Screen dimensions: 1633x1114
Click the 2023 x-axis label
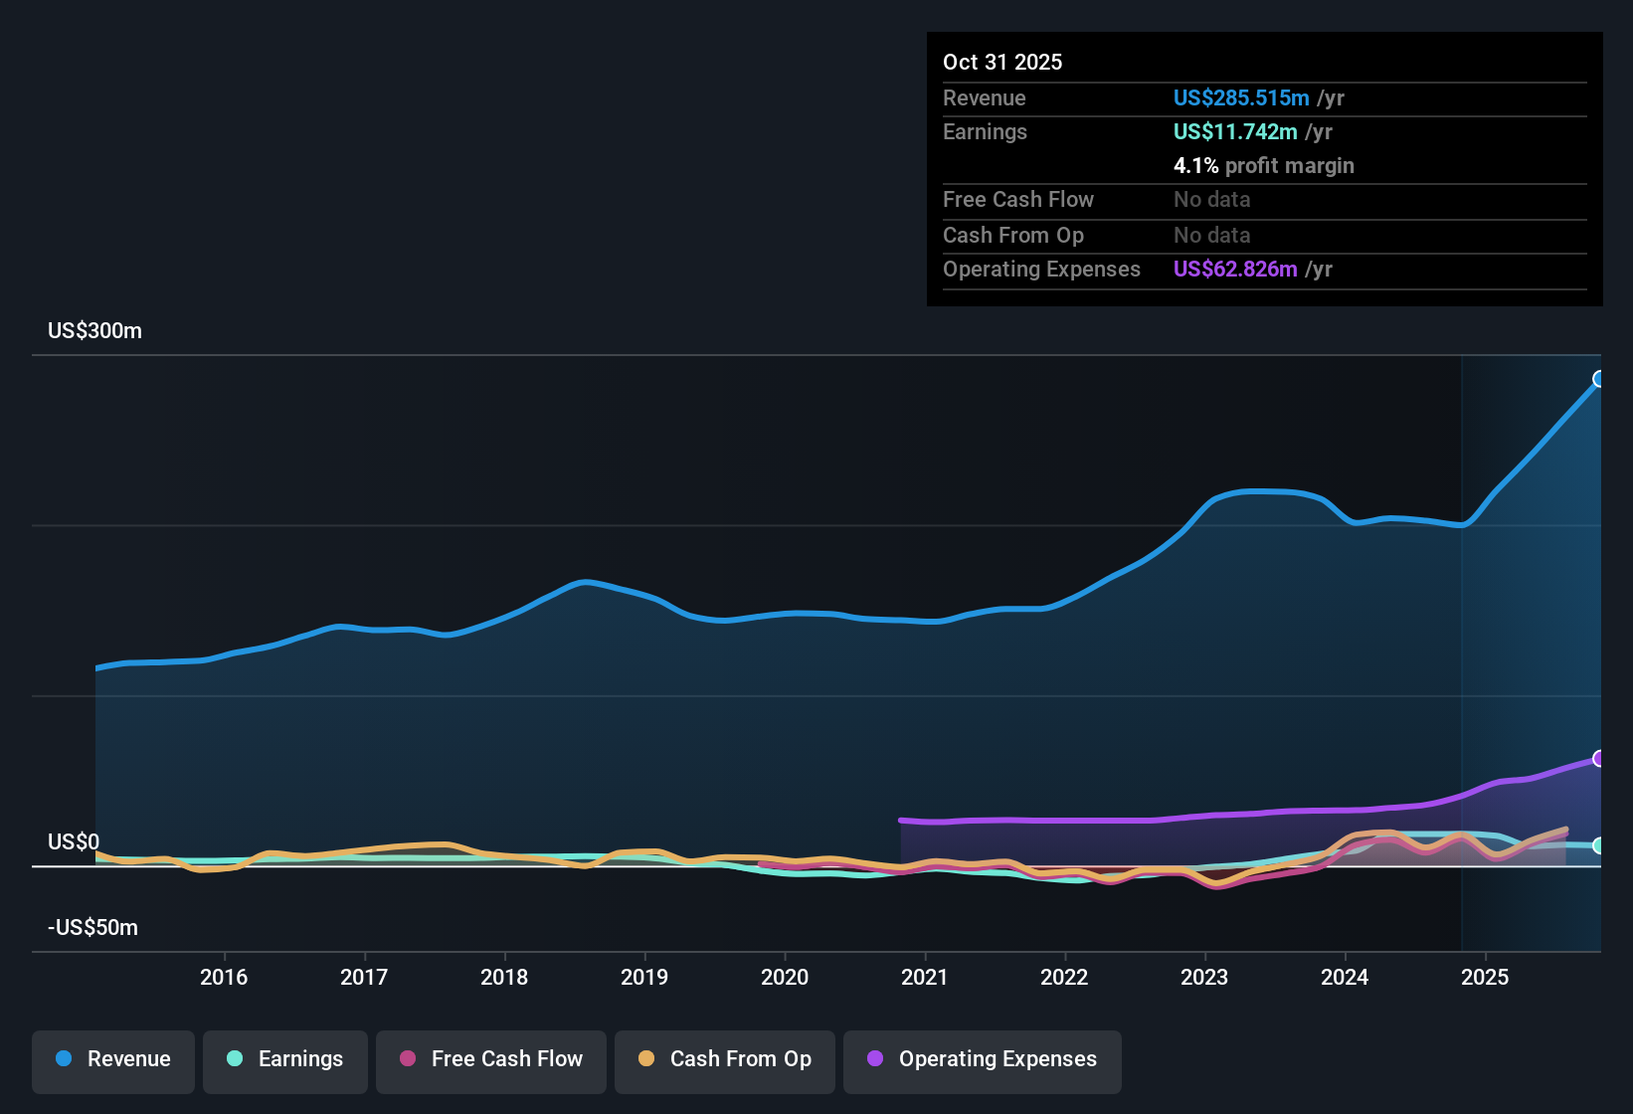(x=1204, y=977)
